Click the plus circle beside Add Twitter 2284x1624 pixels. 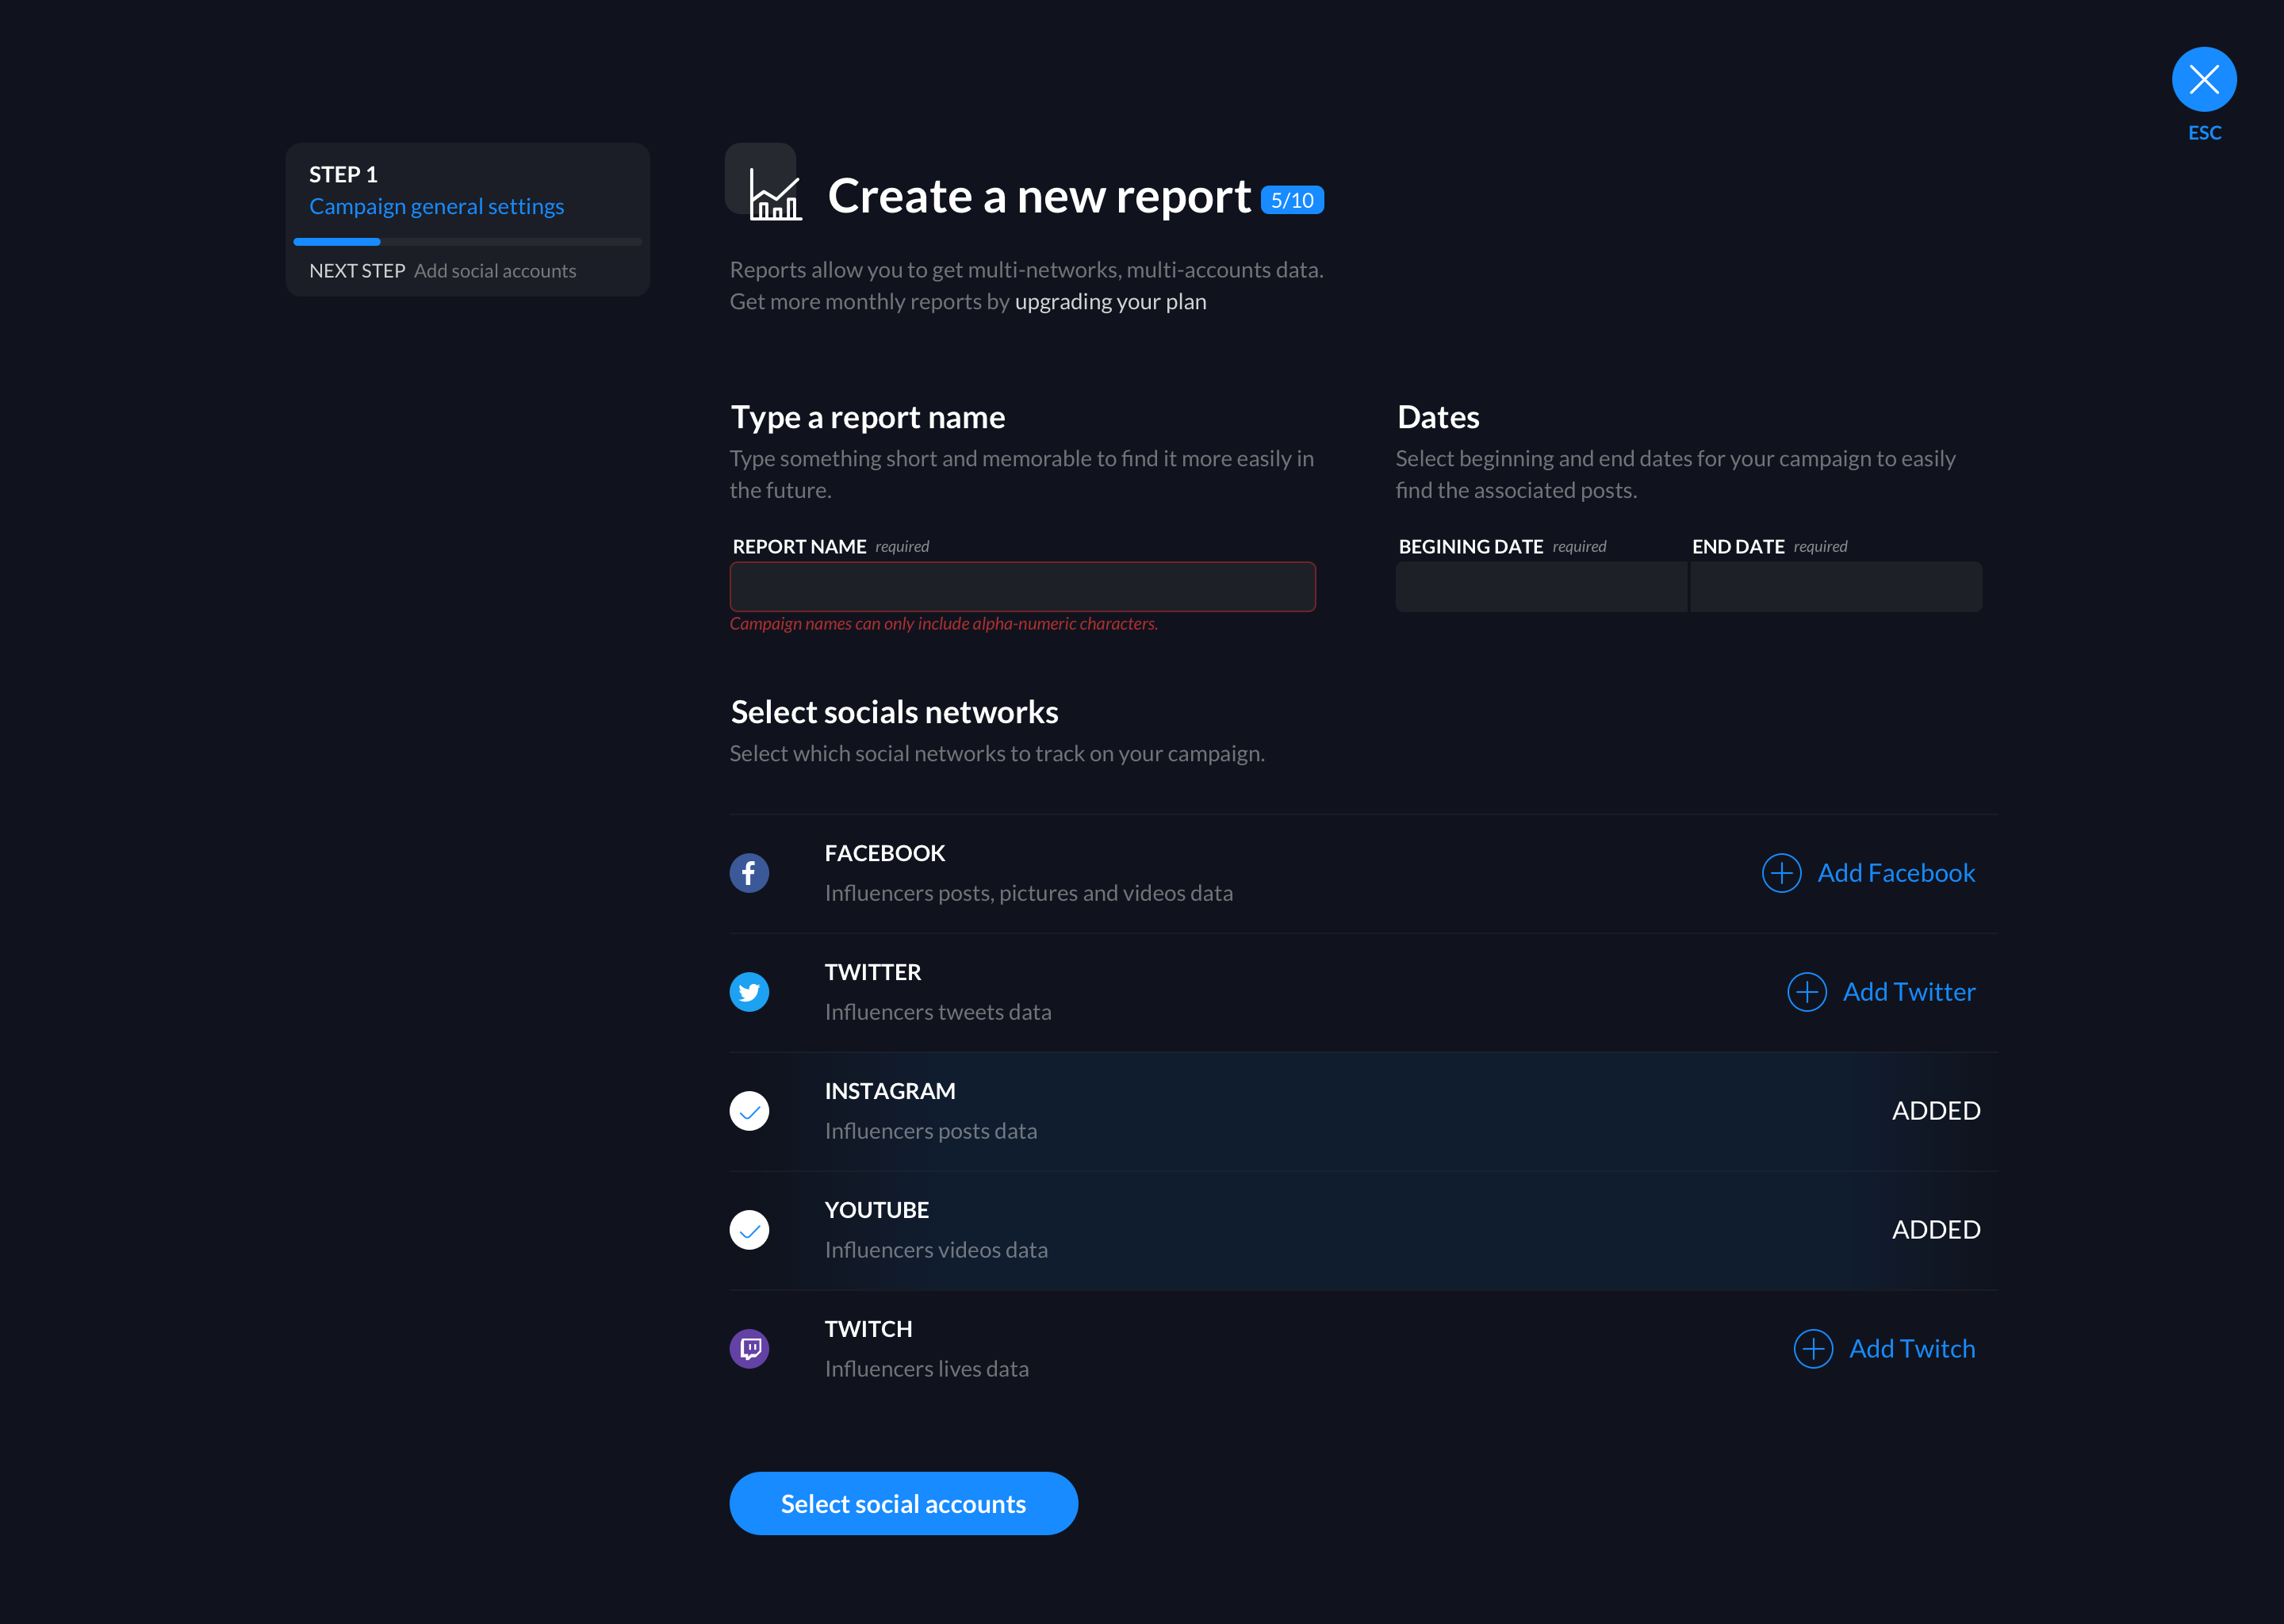(1807, 992)
